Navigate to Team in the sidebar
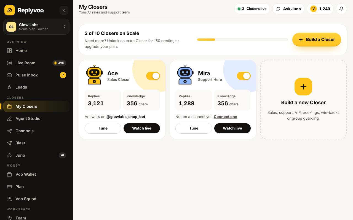 [36, 218]
